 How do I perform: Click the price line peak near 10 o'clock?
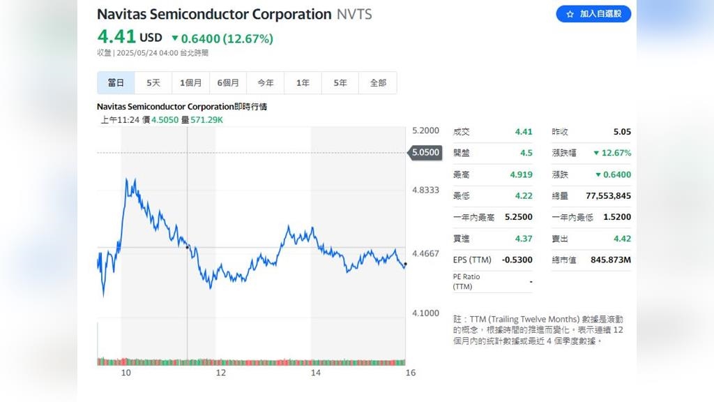128,180
